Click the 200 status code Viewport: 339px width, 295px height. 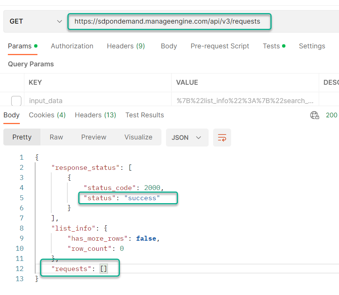click(x=332, y=115)
